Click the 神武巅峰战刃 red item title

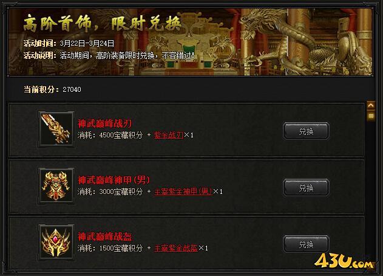coord(104,123)
